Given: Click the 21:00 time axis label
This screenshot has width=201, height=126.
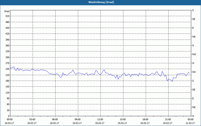Looking at the screenshot, I should pyautogui.click(x=168, y=119).
